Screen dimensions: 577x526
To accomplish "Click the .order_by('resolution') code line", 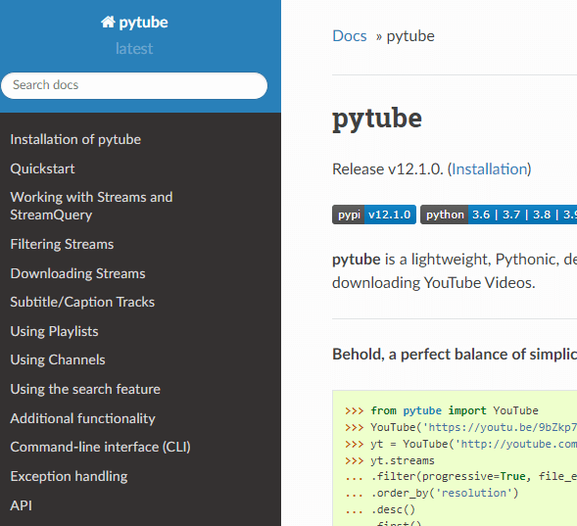I will tap(445, 493).
